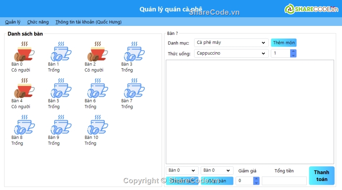Select the Bàn 9 table icon
The width and height of the screenshot is (342, 190).
60,125
